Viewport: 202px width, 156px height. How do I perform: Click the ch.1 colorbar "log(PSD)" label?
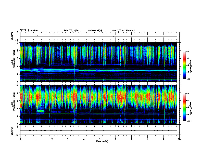[x=191, y=67]
